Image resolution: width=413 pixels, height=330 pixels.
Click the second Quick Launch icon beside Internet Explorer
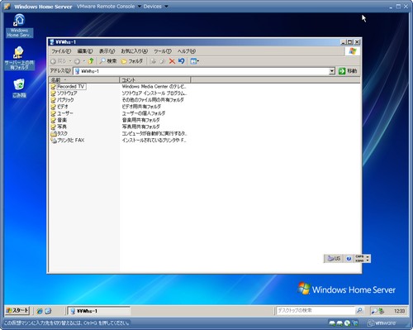48,311
